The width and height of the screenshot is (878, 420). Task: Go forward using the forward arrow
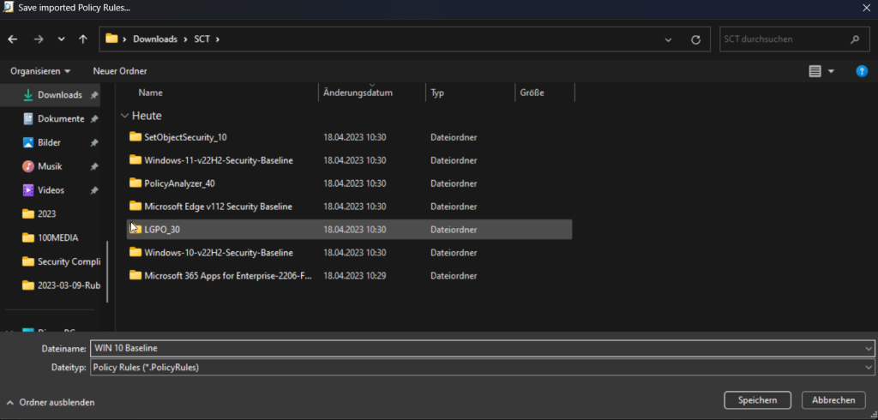tap(38, 39)
